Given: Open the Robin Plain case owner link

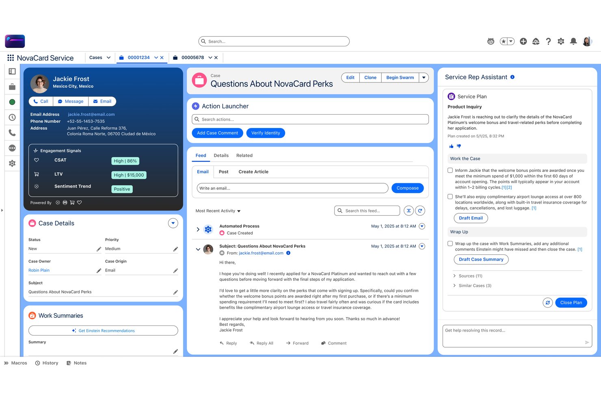Looking at the screenshot, I should 39,271.
